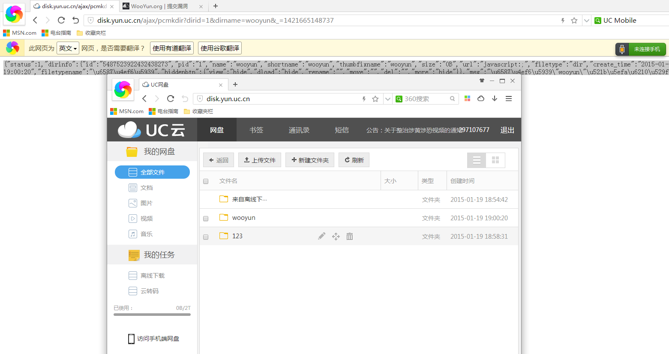Screen dimensions: 669x354
Task: Delete 123 folder with trash icon
Action: 350,237
